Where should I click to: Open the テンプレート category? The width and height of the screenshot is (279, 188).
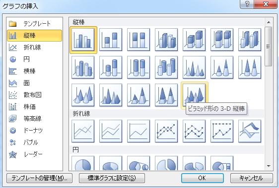(x=35, y=24)
